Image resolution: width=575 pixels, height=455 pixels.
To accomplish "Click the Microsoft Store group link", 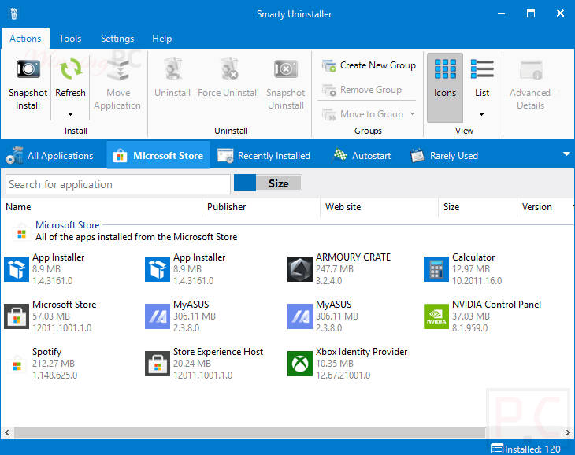I will click(68, 225).
